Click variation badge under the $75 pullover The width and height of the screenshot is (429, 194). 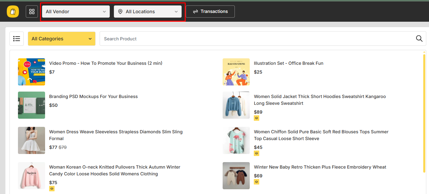52,189
